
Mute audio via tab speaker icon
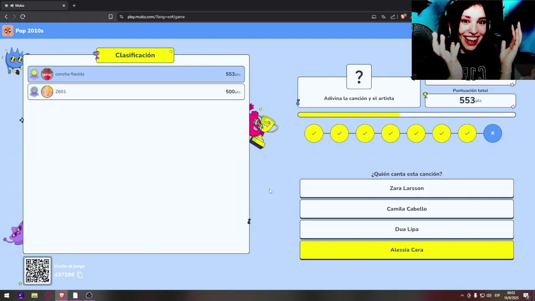click(x=12, y=5)
